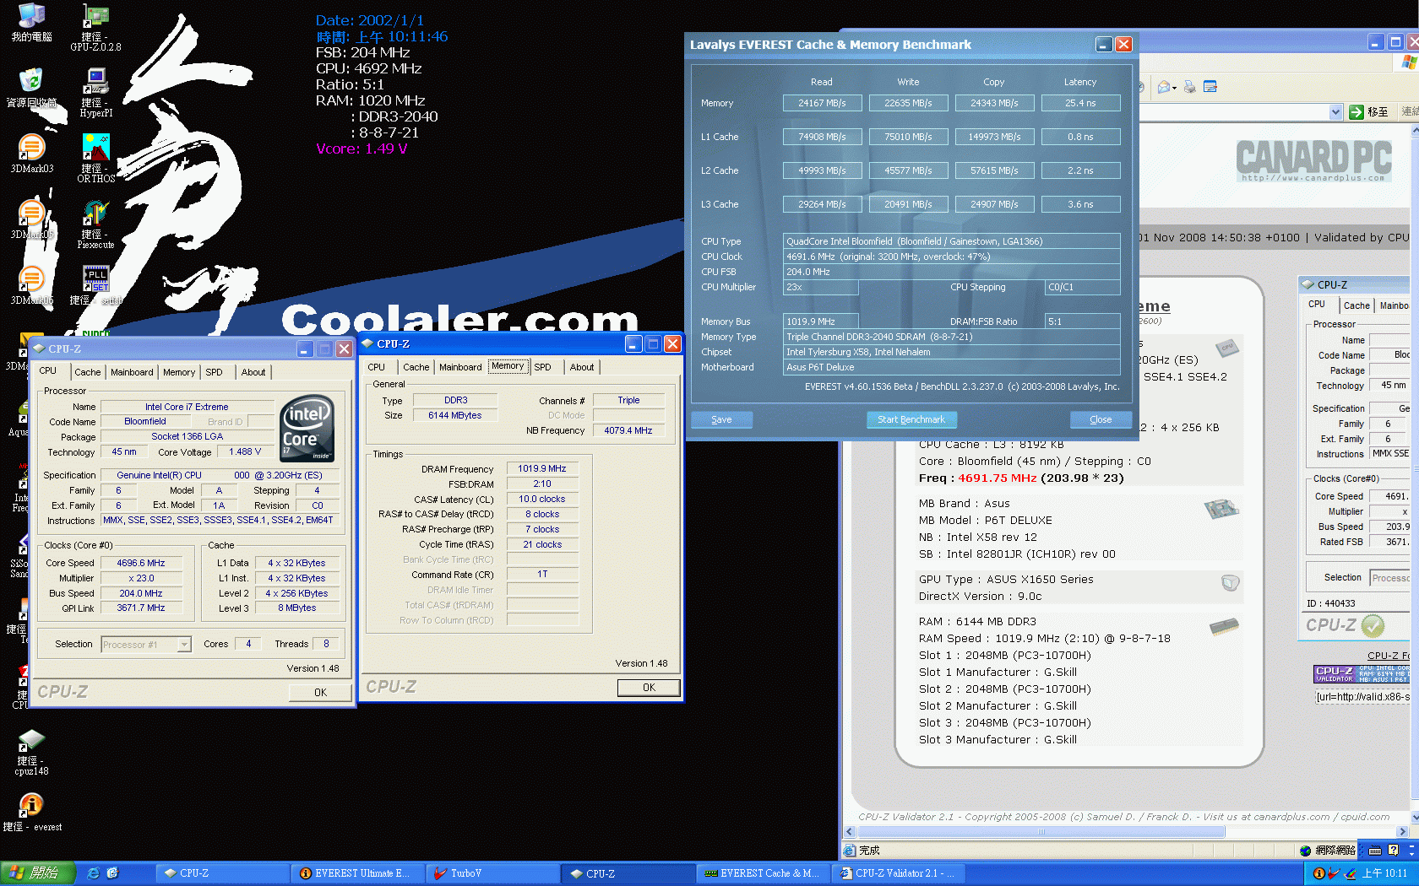1419x886 pixels.
Task: Expand the Processor #1 Selection dropdown
Action: (184, 645)
